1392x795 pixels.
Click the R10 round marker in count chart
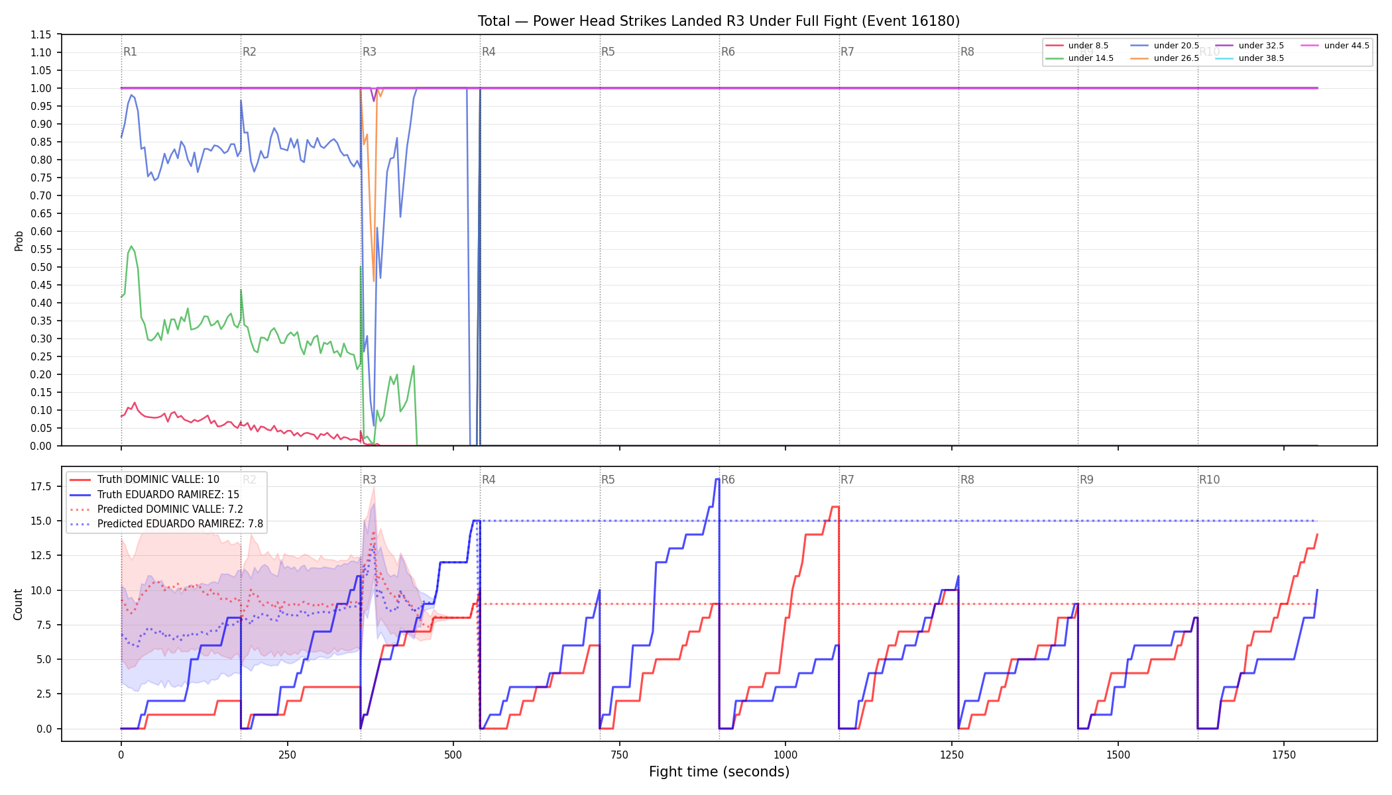1209,480
